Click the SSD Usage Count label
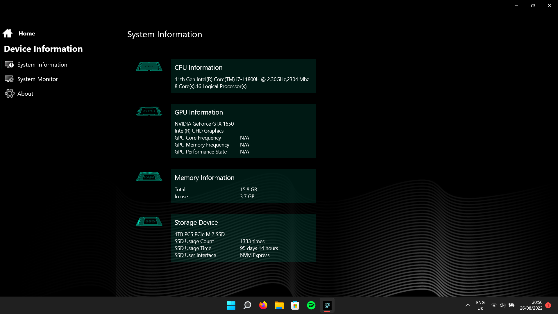The width and height of the screenshot is (558, 314). click(x=194, y=241)
